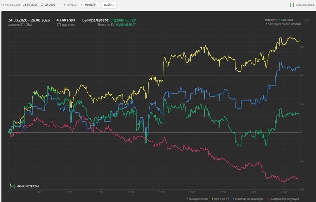
Task: Click the 4 748 Руки hand count
Action: click(66, 20)
